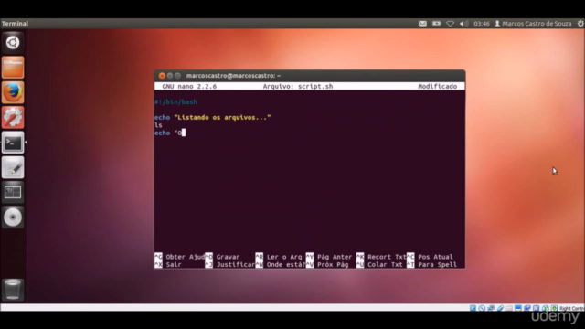Open the sound volume indicator
This screenshot has width=585, height=329.
463,24
